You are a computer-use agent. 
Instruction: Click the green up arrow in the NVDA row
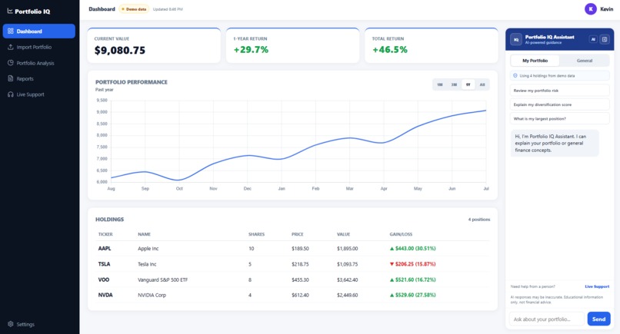click(x=392, y=296)
